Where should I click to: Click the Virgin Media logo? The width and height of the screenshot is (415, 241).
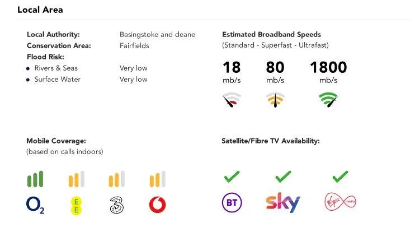[x=341, y=202]
